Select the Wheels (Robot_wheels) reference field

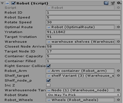point(80,100)
